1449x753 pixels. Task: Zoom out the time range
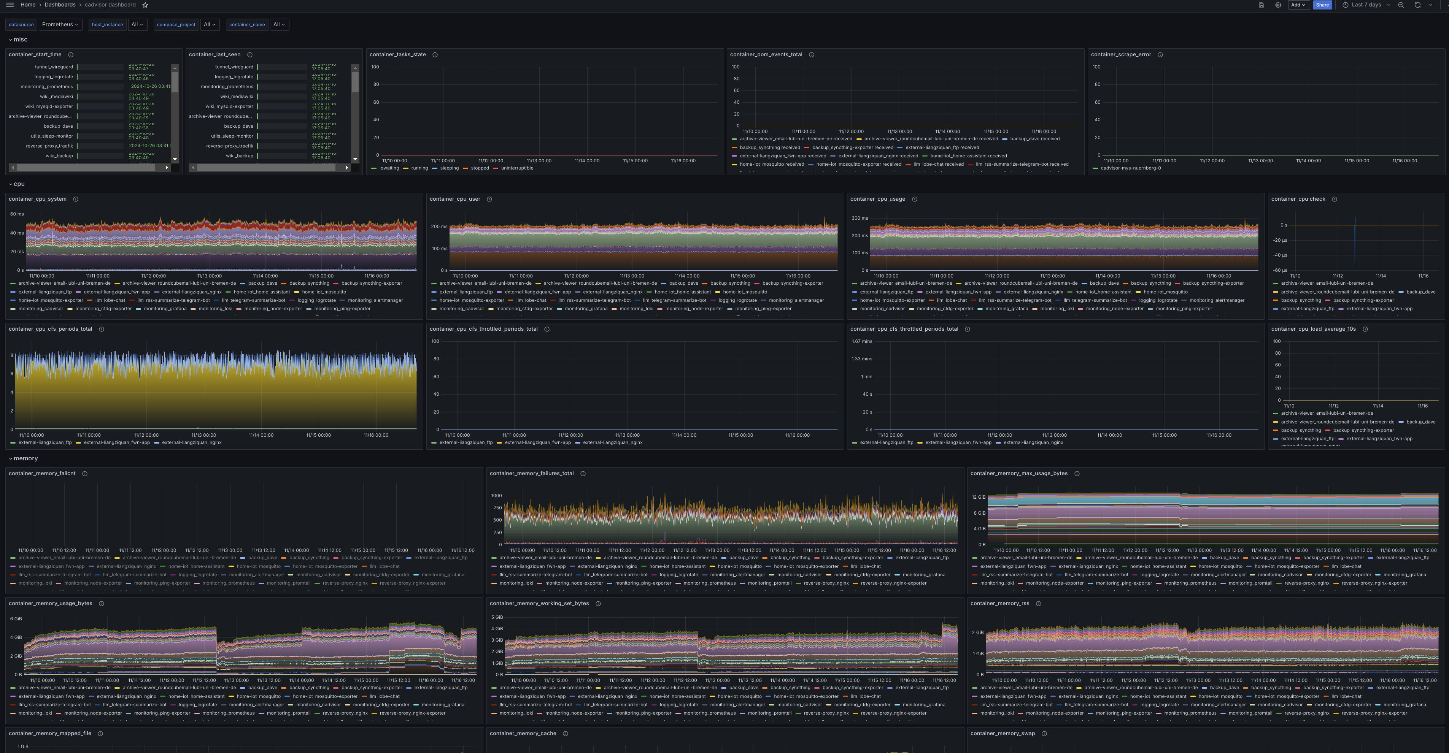(x=1401, y=5)
